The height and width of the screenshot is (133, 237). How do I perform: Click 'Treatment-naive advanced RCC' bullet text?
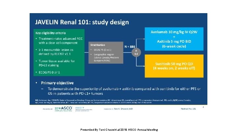tap(61, 41)
